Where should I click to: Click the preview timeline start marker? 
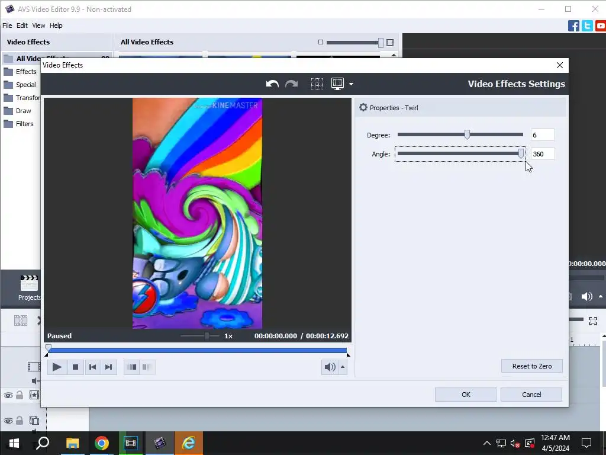pos(49,347)
